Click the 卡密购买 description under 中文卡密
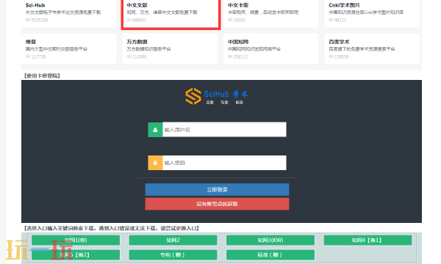441x264 pixels. (263, 12)
